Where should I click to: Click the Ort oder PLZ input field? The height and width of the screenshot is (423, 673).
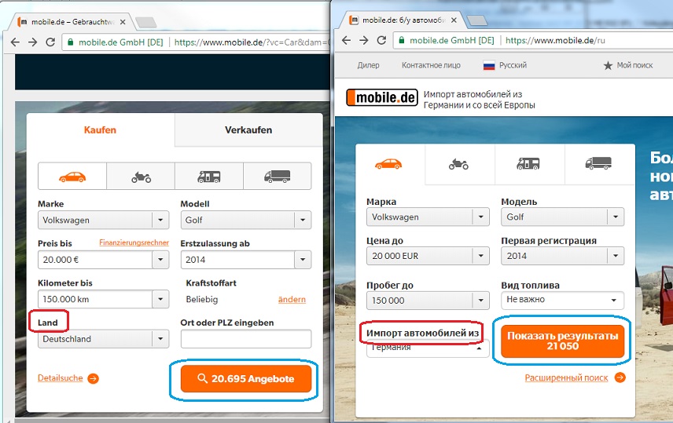(245, 339)
